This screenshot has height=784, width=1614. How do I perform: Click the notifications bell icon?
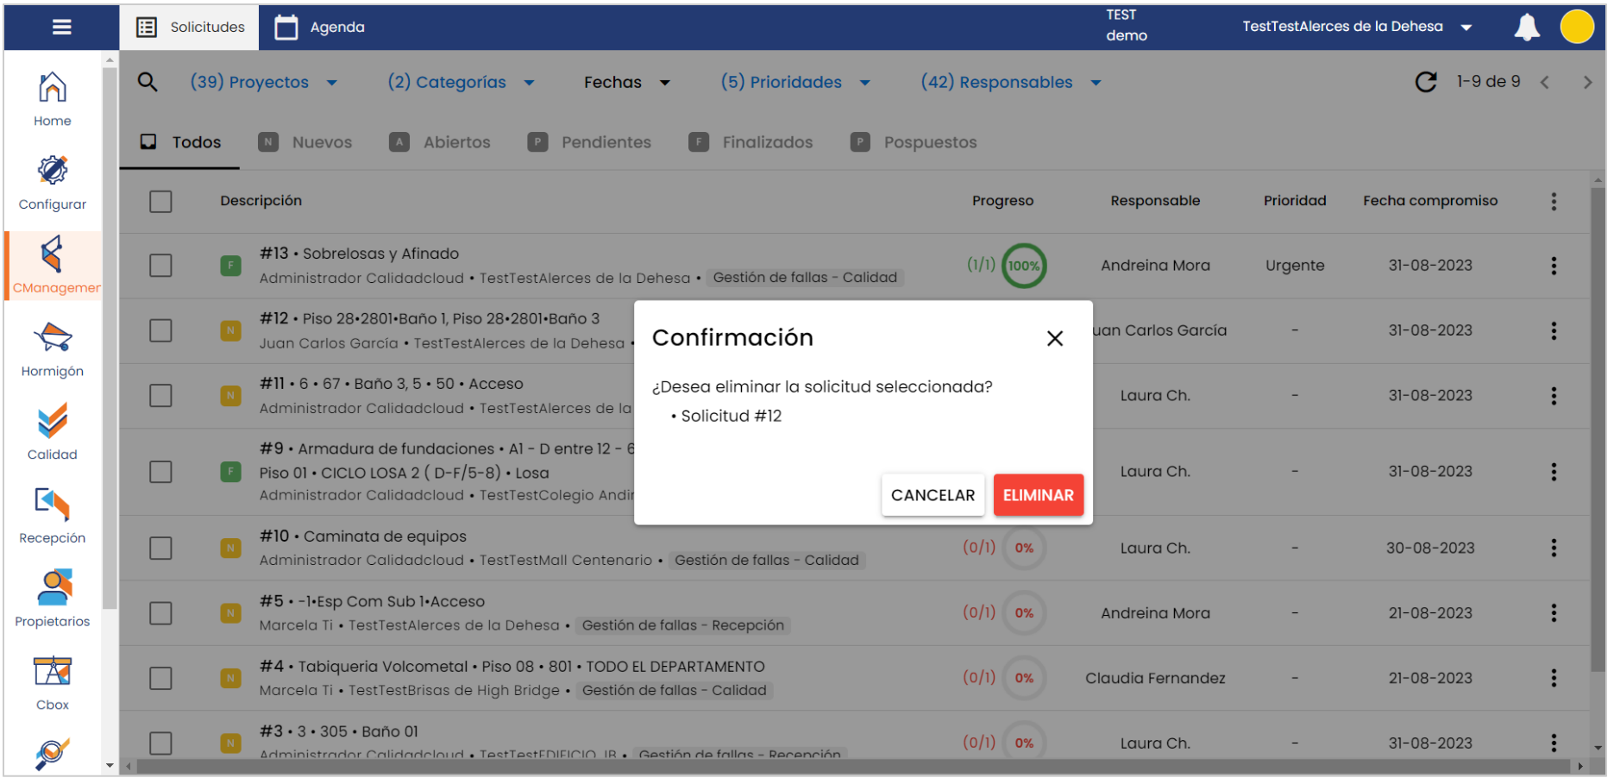coord(1526,28)
